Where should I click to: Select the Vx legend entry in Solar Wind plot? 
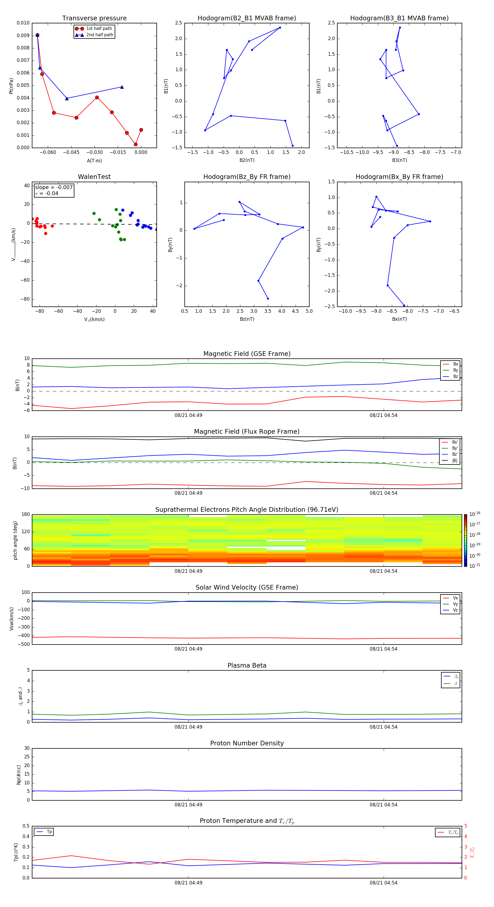coord(451,598)
